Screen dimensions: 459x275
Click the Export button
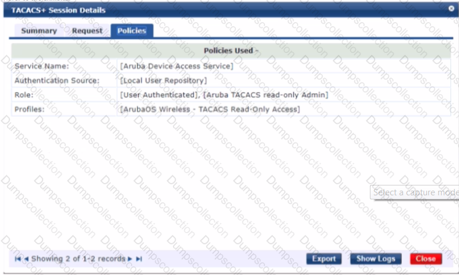(324, 259)
